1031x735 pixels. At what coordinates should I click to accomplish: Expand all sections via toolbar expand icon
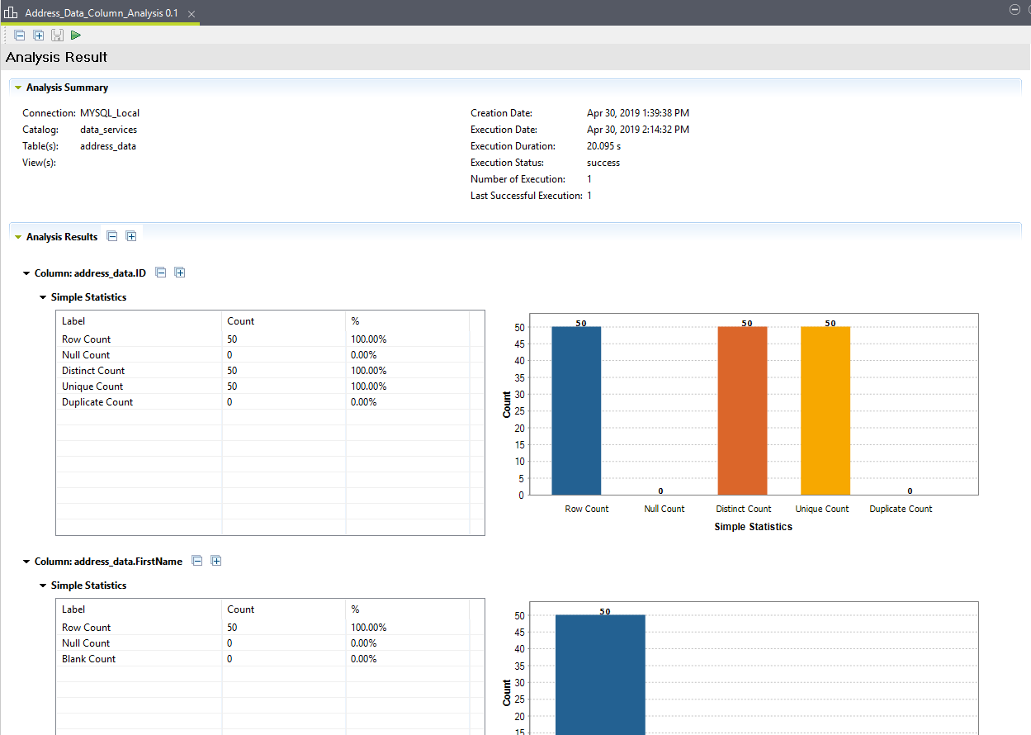pyautogui.click(x=38, y=35)
